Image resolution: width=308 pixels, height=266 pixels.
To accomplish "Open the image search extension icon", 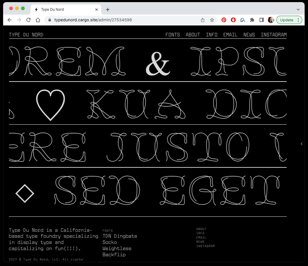I will 243,20.
